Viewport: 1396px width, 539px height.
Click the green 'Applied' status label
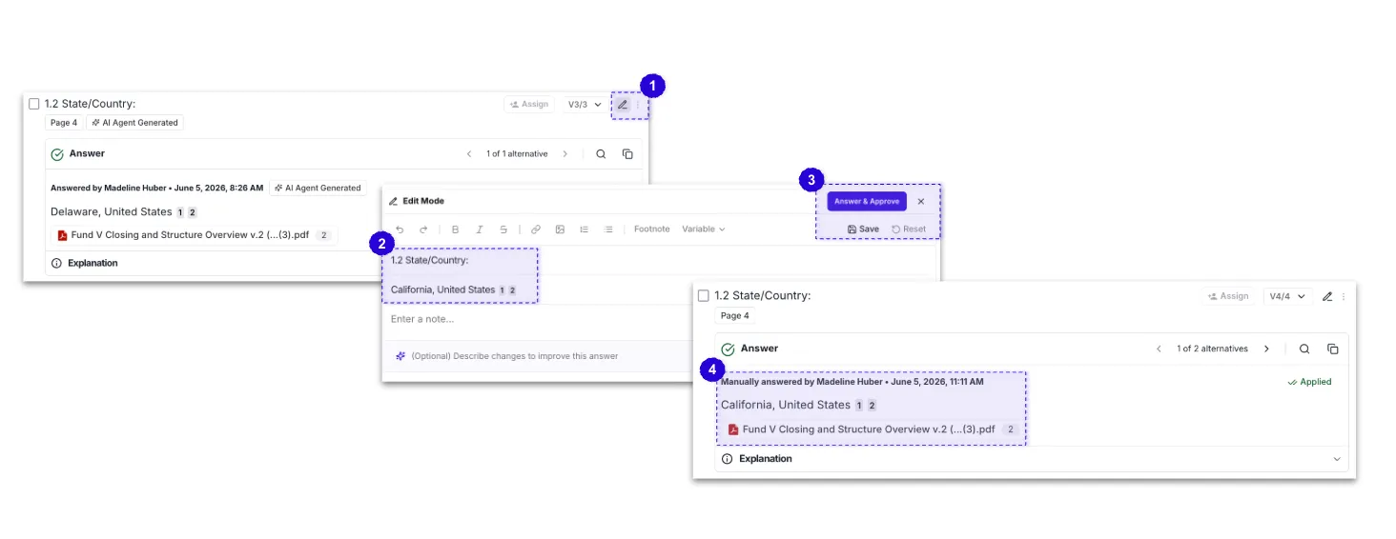coord(1309,382)
